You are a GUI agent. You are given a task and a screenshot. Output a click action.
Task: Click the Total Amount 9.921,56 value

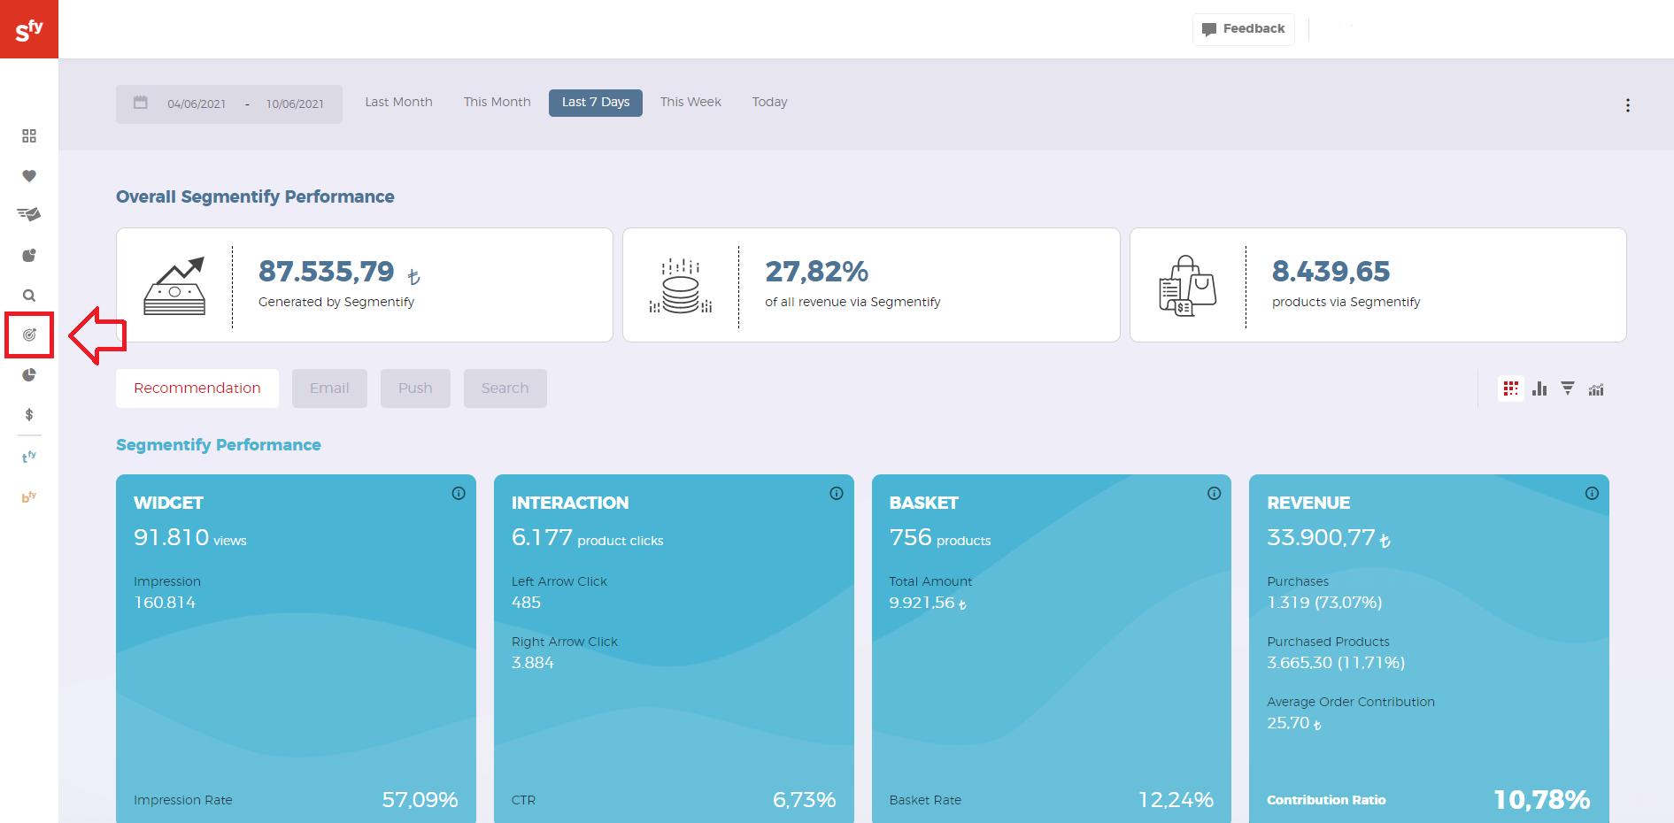928,603
